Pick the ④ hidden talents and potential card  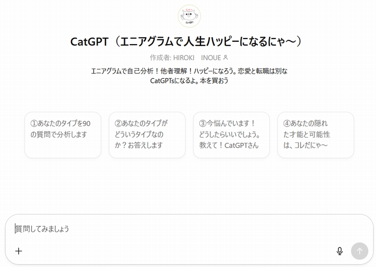316,135
